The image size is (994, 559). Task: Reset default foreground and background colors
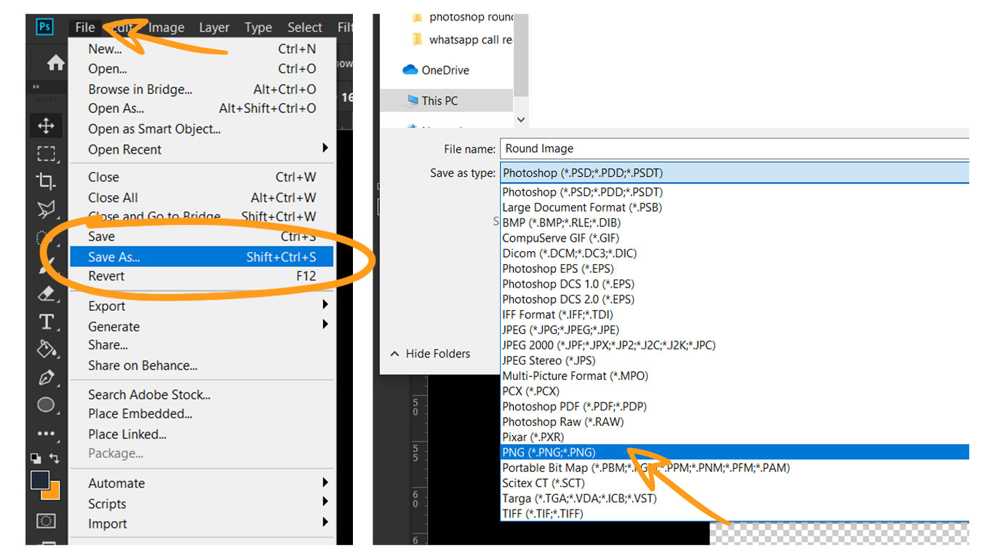click(35, 458)
